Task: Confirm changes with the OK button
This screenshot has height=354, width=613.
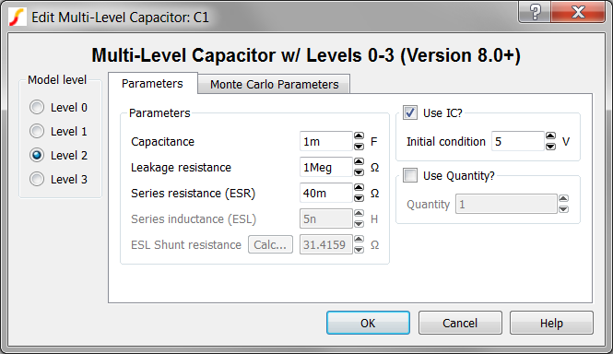Action: (x=368, y=323)
